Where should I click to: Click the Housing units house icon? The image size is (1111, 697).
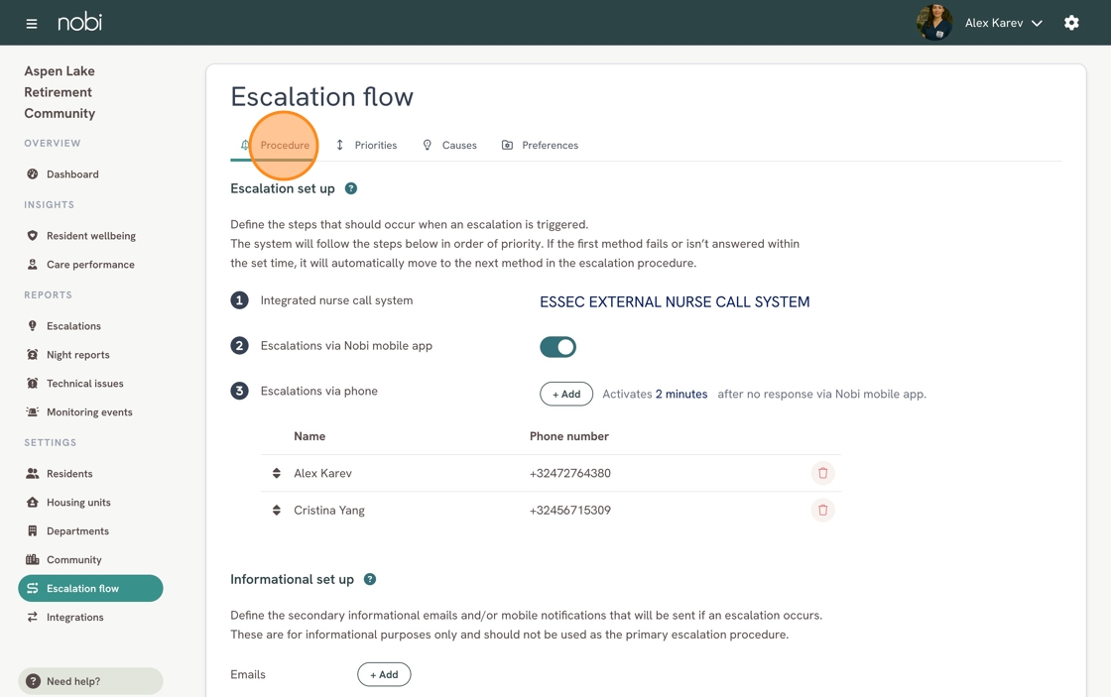32,503
